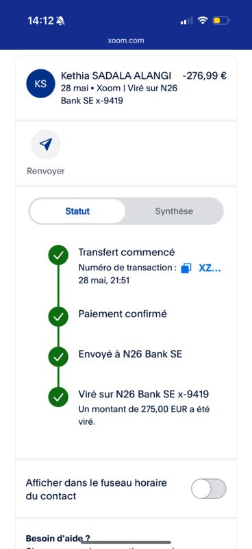Tap the Renvoyer paper plane icon

coord(46,144)
